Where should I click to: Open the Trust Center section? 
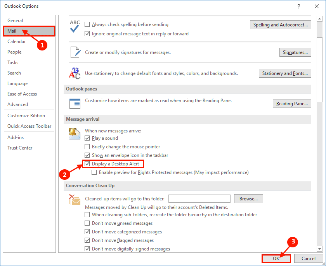pos(20,148)
